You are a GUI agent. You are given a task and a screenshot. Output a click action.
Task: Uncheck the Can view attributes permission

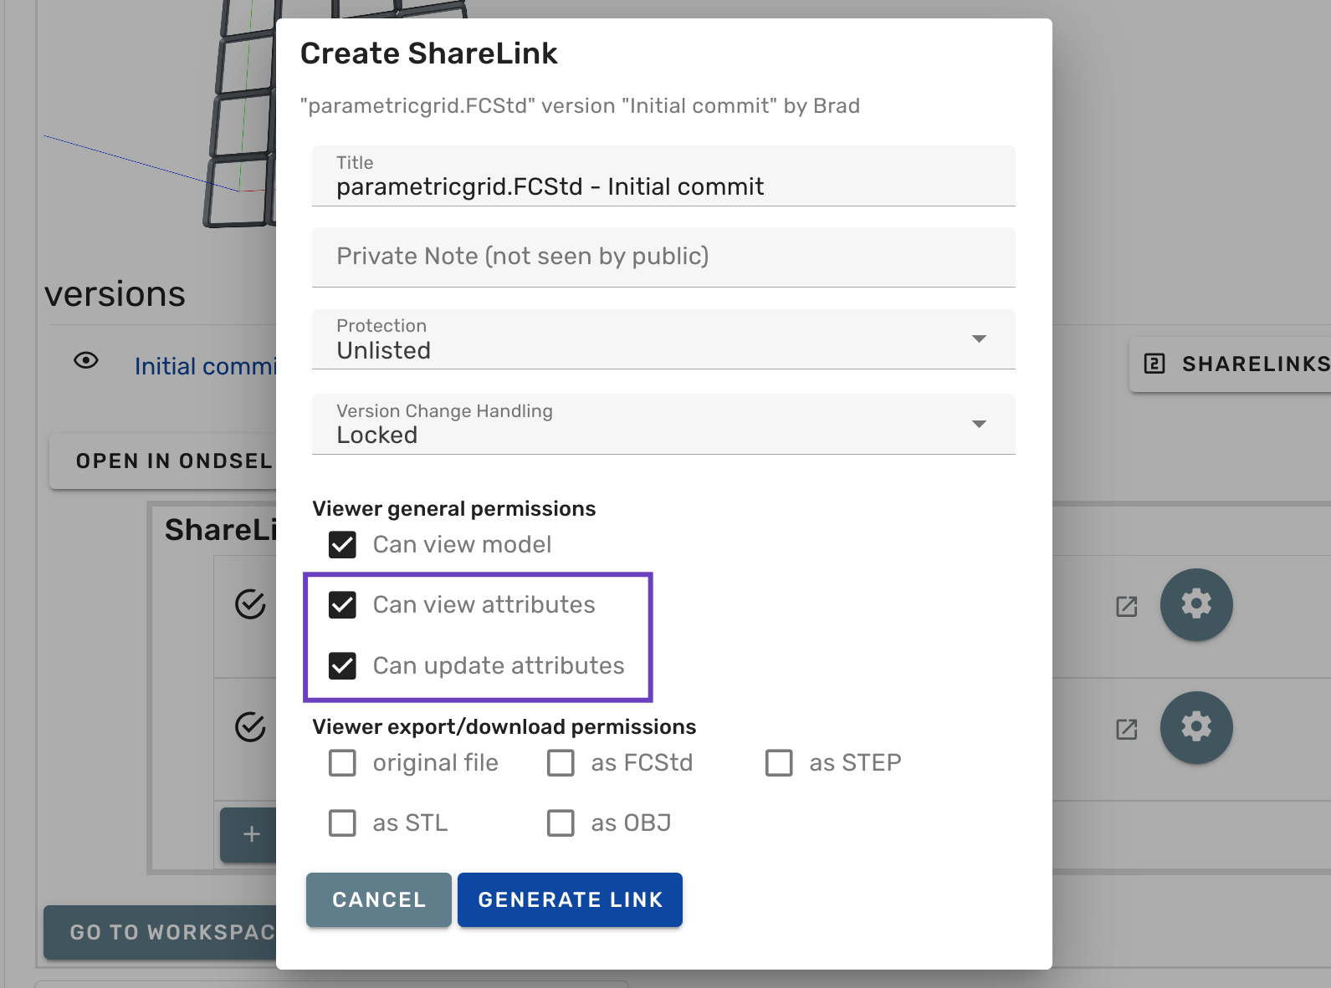click(342, 604)
